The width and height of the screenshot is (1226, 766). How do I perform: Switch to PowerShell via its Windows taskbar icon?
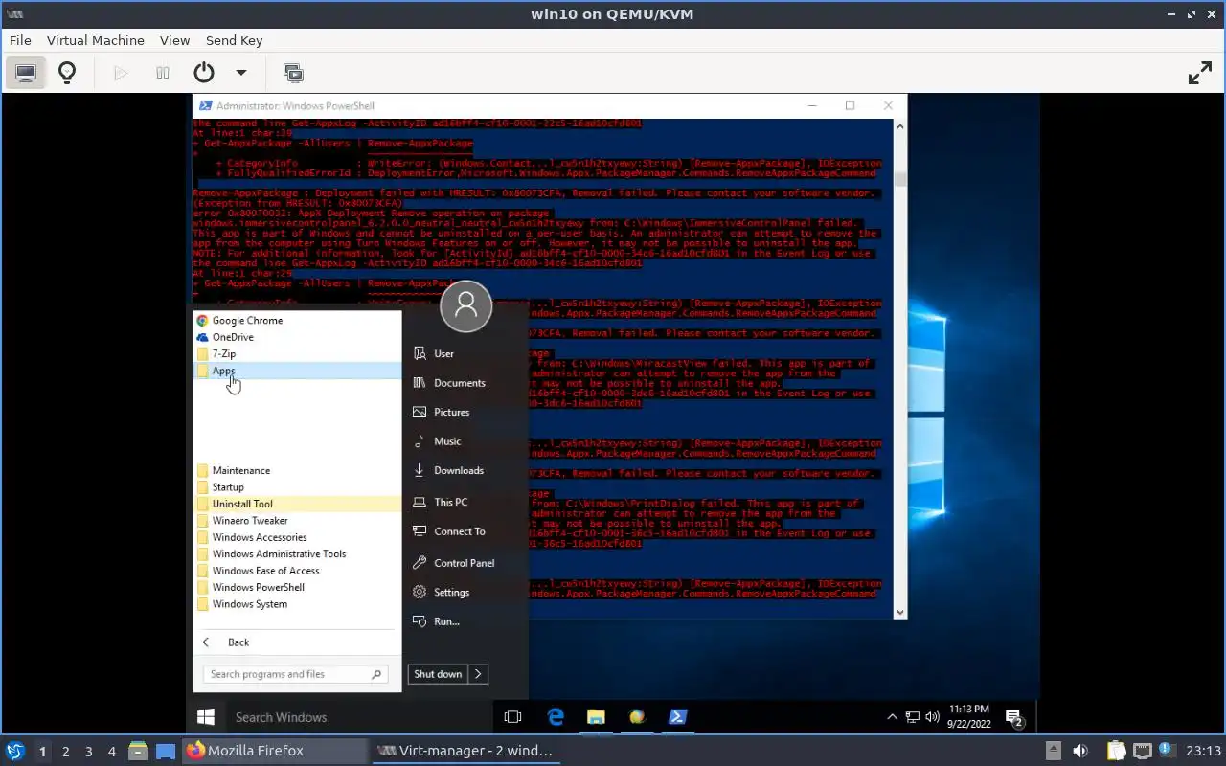(x=678, y=716)
